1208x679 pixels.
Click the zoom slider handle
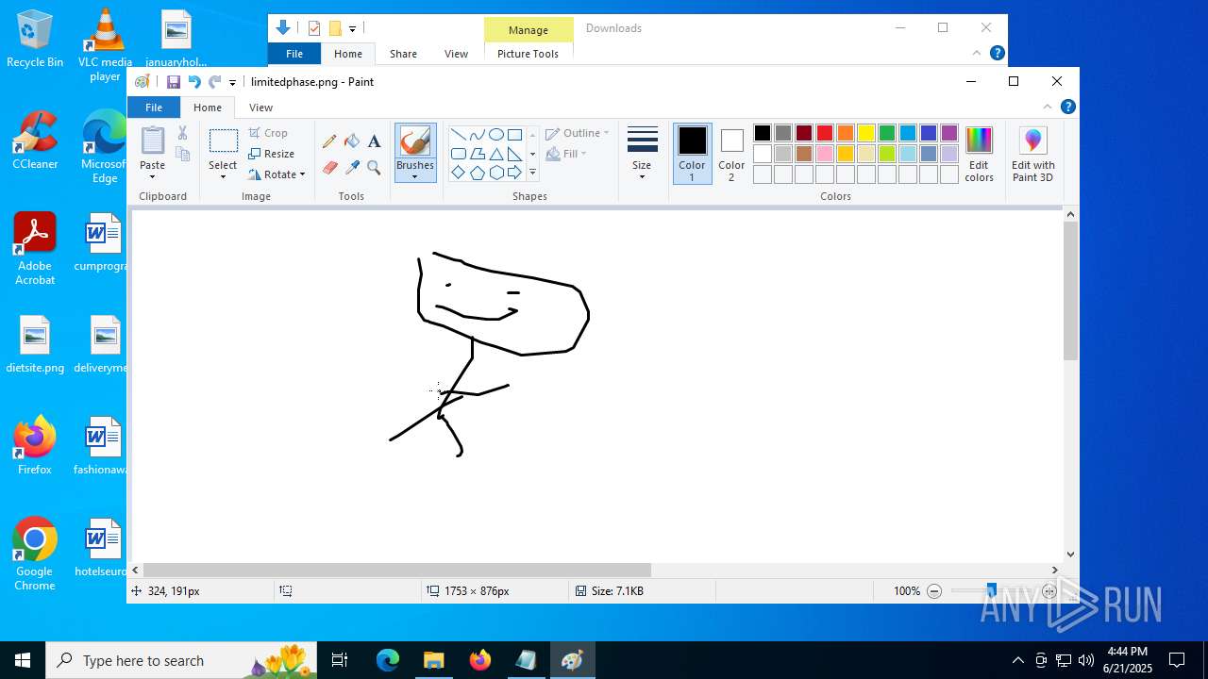click(x=991, y=591)
